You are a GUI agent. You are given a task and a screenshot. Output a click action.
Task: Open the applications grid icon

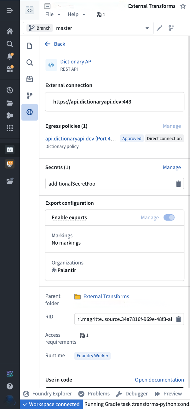point(10,128)
